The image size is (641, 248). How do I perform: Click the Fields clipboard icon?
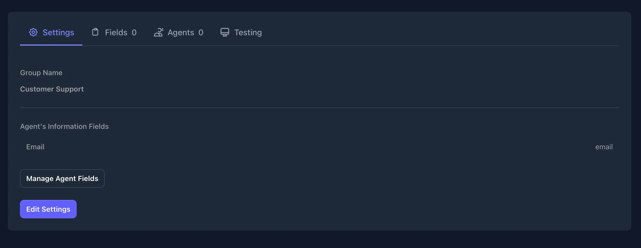[95, 32]
